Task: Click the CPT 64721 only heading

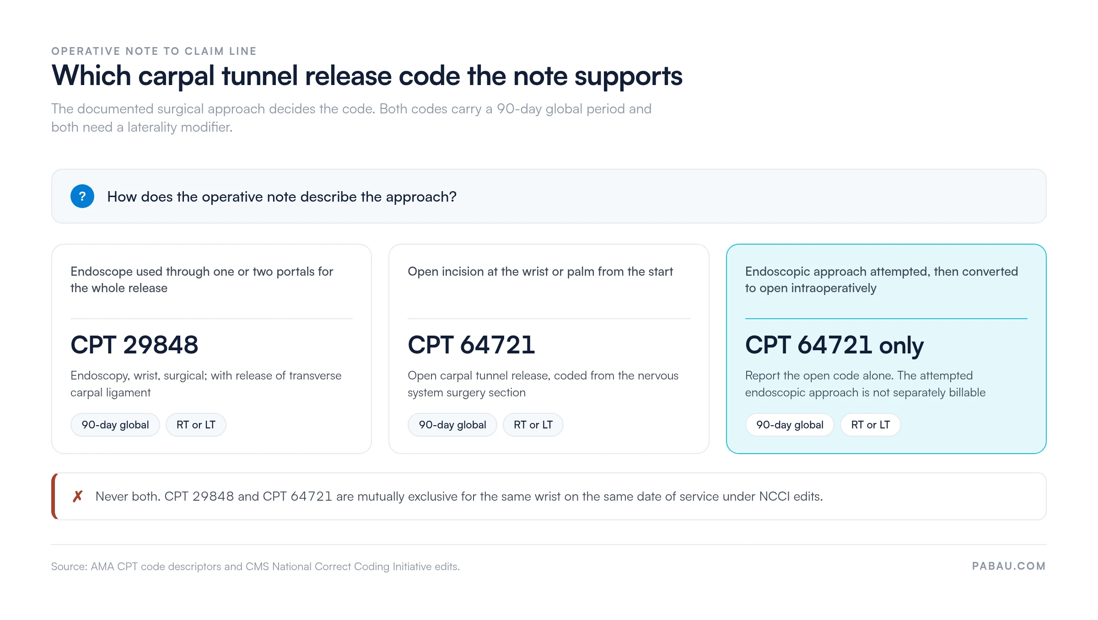Action: [x=834, y=346]
